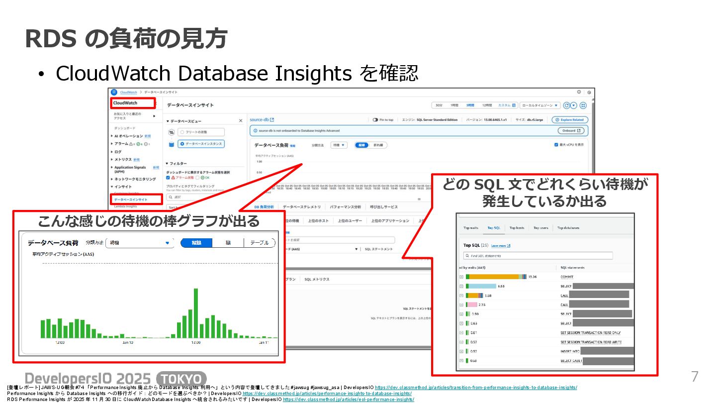
Task: Open slice-by dropdown in zoomed load chart
Action: 140,243
